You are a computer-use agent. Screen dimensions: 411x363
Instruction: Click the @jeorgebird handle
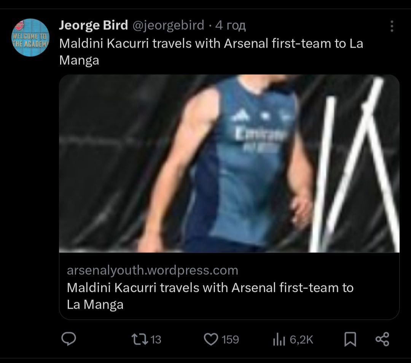coord(168,25)
